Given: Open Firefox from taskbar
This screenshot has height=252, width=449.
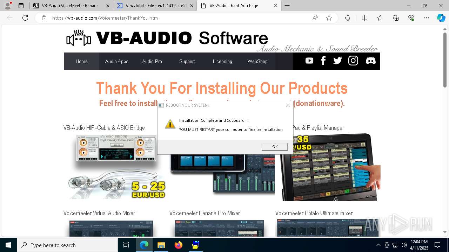Looking at the screenshot, I should click(x=179, y=245).
